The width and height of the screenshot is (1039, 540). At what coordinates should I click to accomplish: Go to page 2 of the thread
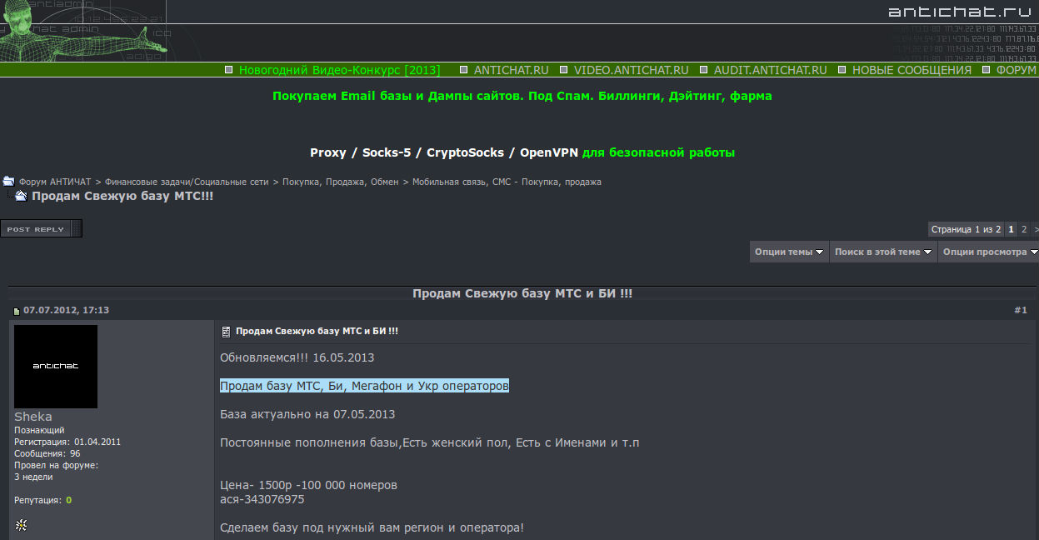coord(1024,229)
